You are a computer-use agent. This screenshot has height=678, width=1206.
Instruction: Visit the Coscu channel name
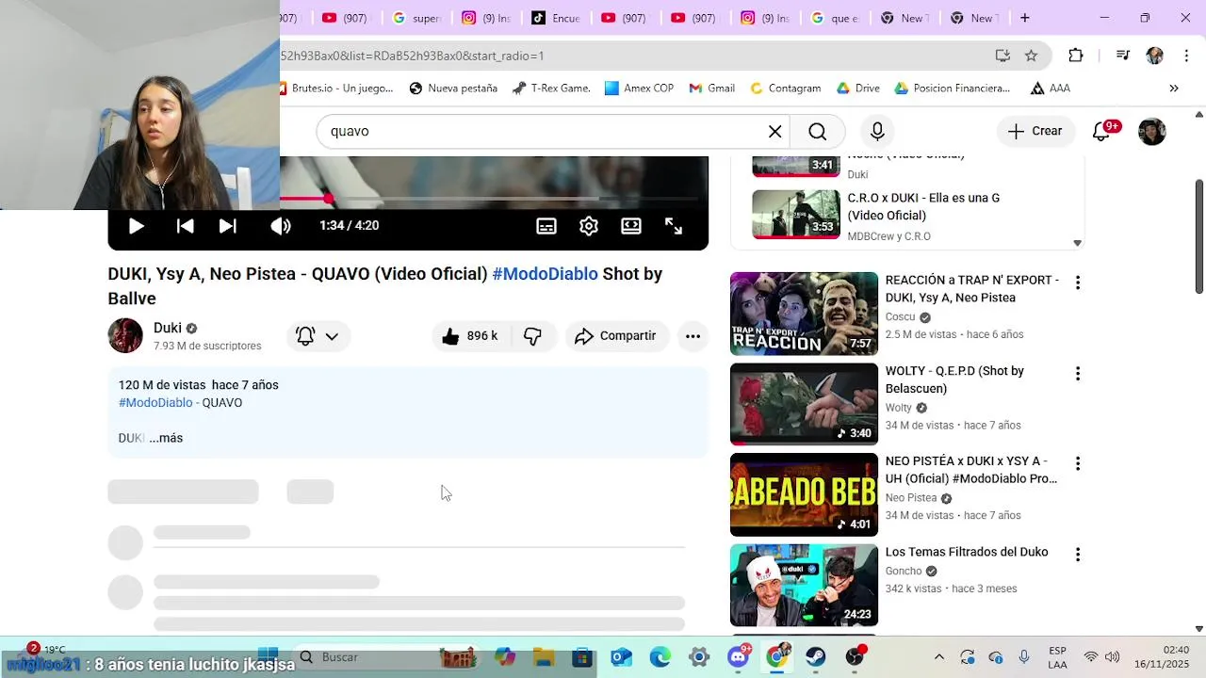900,317
